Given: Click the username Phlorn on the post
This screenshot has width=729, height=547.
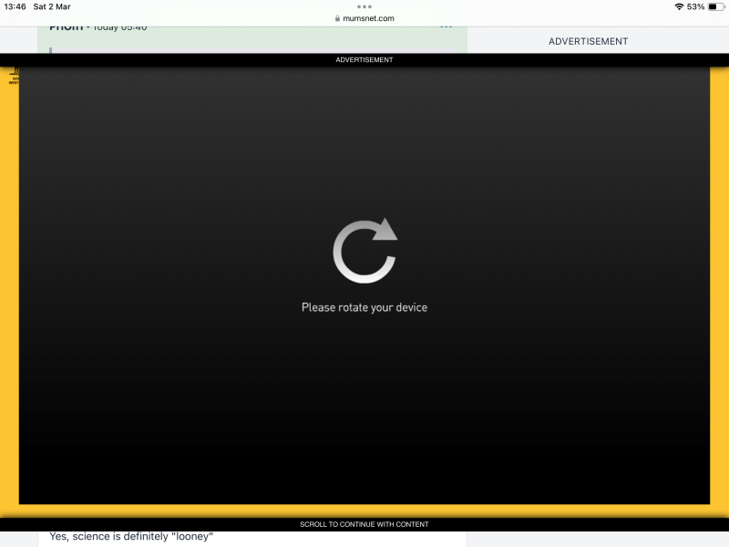Looking at the screenshot, I should (x=68, y=26).
